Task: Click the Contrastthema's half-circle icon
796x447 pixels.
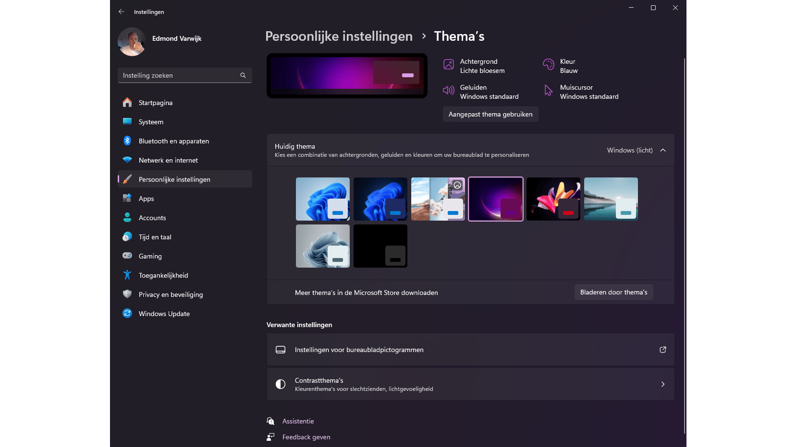Action: 281,384
